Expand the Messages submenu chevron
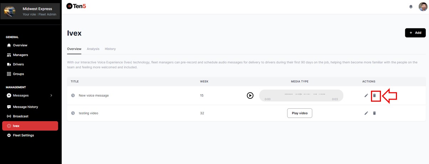Image resolution: width=429 pixels, height=164 pixels. 51,95
